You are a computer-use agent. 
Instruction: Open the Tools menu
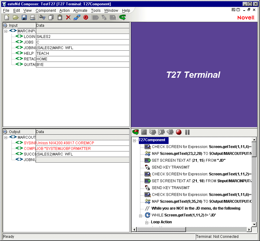pos(96,11)
